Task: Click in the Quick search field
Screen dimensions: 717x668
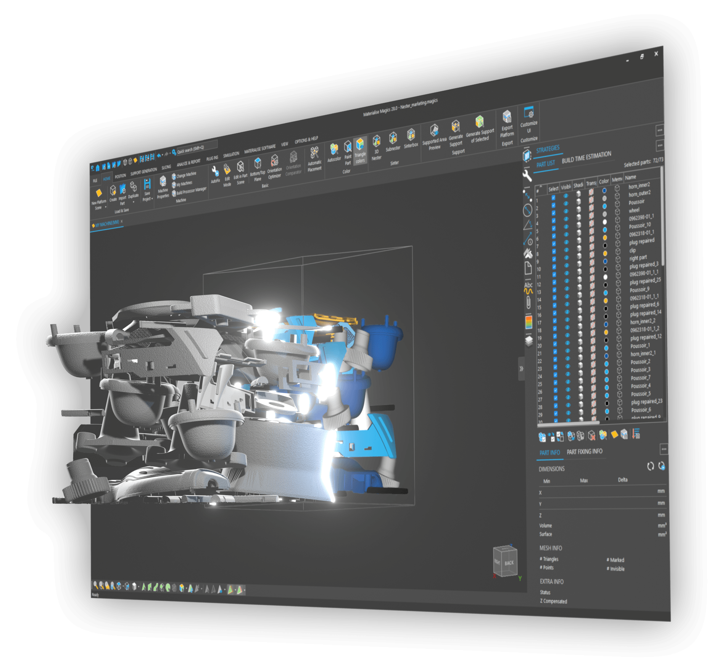Action: pos(197,147)
